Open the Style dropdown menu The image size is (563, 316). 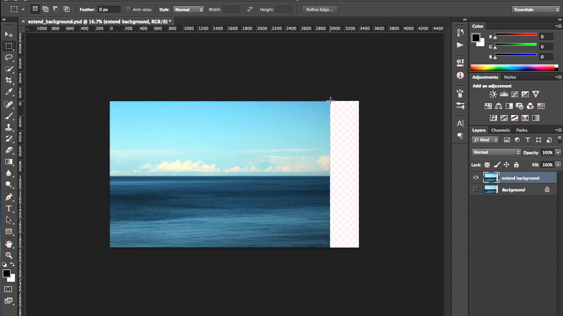[x=189, y=9]
